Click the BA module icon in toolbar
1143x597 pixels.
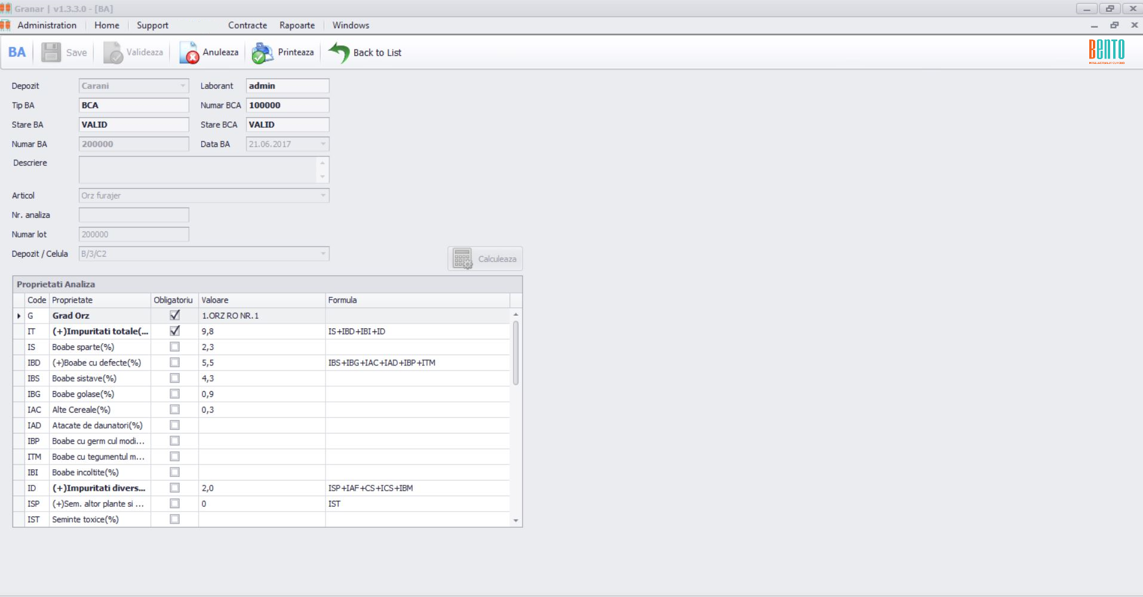[x=17, y=53]
